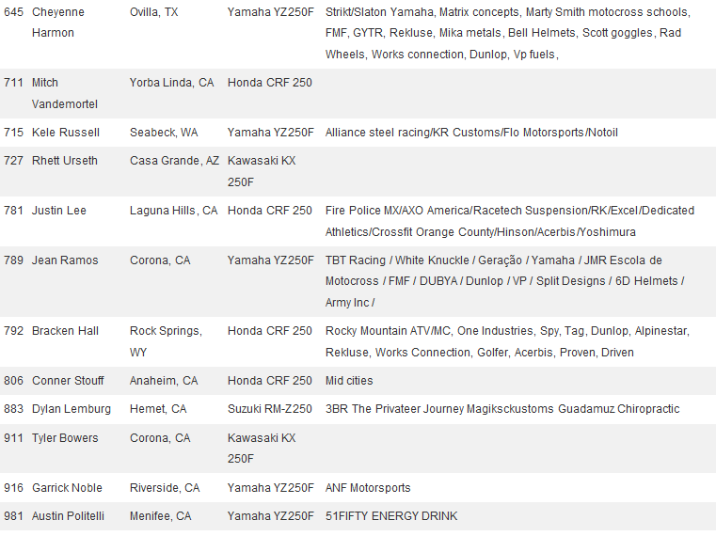The width and height of the screenshot is (716, 536).
Task: Click rider Jean Ramos
Action: (x=64, y=260)
